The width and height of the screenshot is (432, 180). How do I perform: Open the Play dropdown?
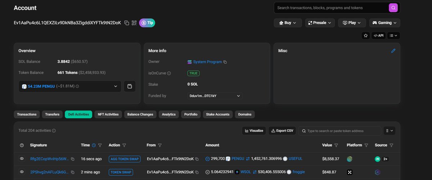coord(352,23)
